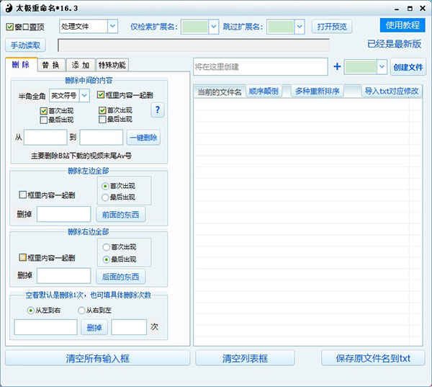Image resolution: width=432 pixels, height=387 pixels.
Task: Click the 当前的文件名 column header
Action: tap(220, 92)
